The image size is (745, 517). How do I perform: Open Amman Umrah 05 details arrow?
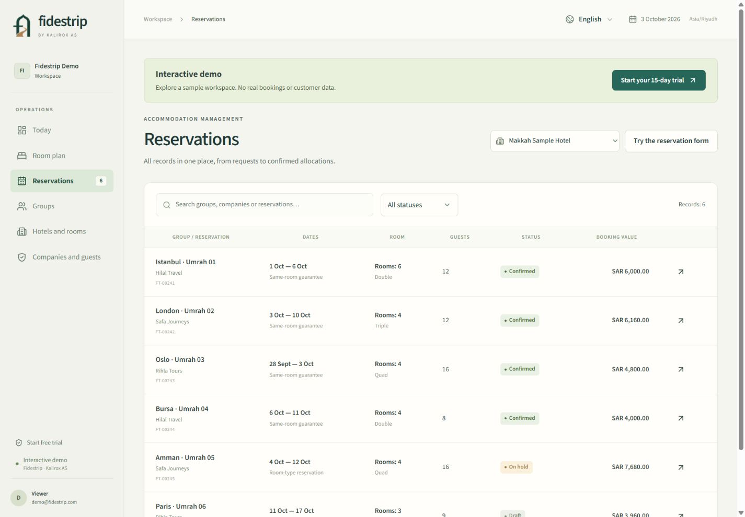point(681,467)
